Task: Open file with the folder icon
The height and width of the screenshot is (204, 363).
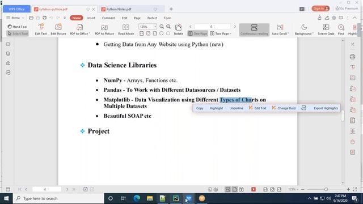Action: 31,18
